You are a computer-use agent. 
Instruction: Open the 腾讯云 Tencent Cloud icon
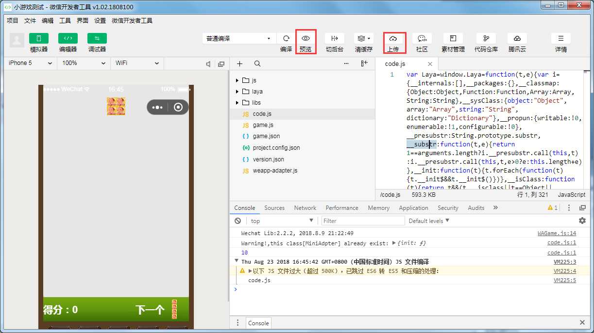pyautogui.click(x=517, y=38)
